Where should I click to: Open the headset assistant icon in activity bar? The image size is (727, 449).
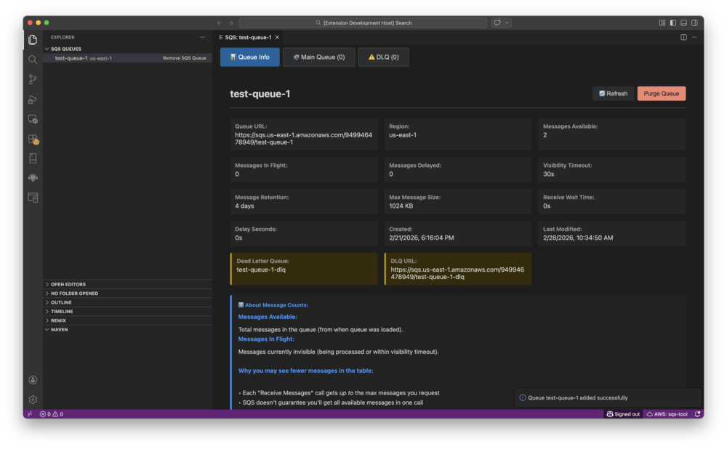(x=33, y=178)
